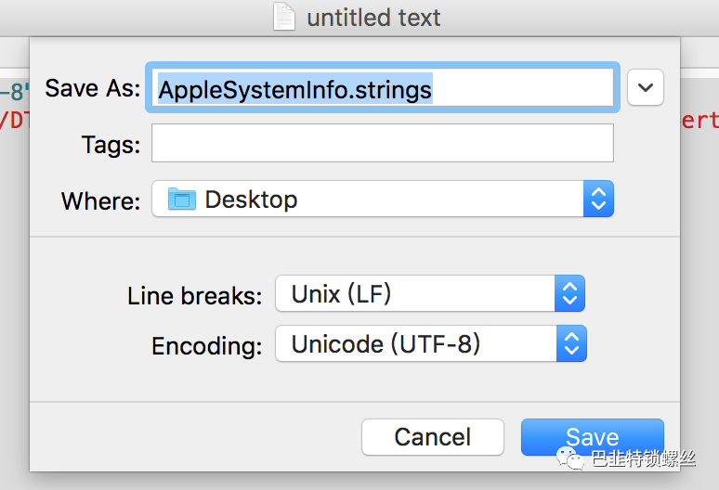Click the Save As label
719x490 pixels.
tap(93, 87)
